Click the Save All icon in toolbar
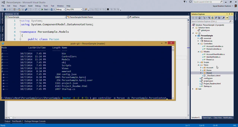This screenshot has height=127, width=238. tap(26, 10)
